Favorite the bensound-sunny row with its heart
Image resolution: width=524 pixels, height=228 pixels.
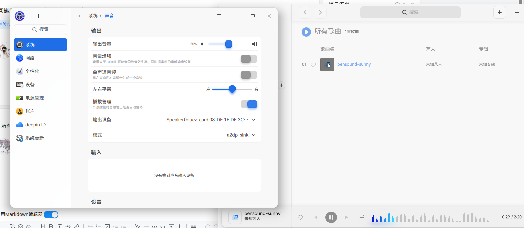pos(313,65)
